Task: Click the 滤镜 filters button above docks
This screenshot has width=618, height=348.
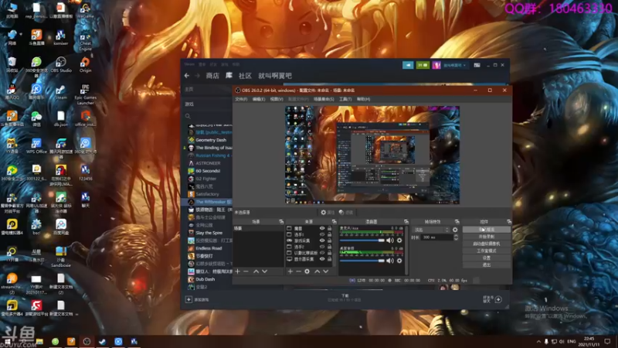Action: tap(345, 212)
